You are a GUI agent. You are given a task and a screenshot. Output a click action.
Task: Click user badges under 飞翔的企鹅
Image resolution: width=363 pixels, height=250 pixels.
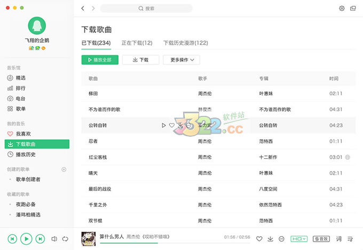tap(37, 48)
